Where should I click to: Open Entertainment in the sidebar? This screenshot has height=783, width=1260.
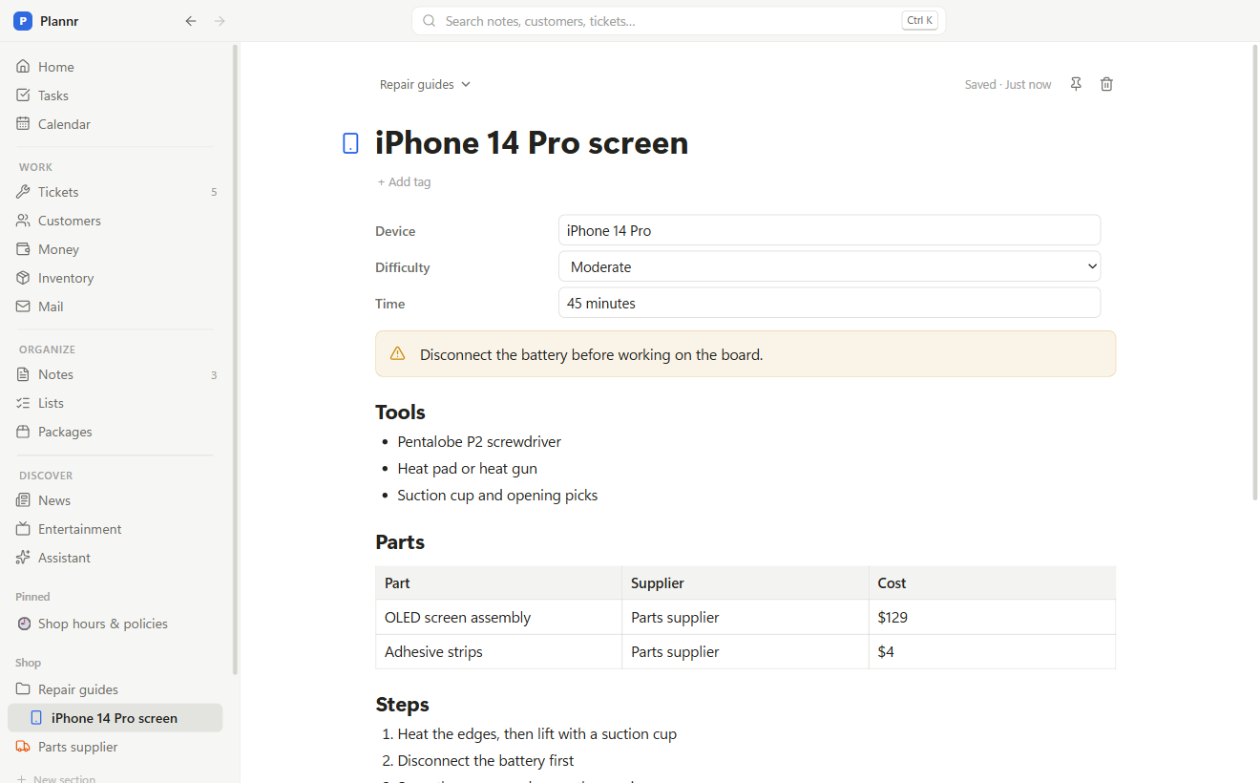tap(116, 529)
